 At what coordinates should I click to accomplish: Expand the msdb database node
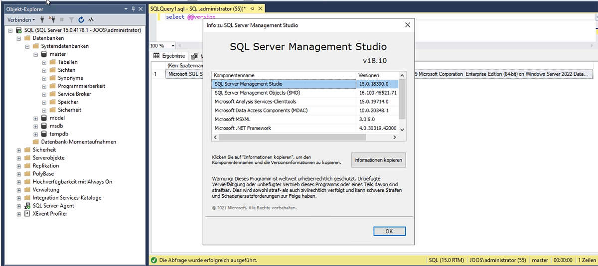coord(36,126)
